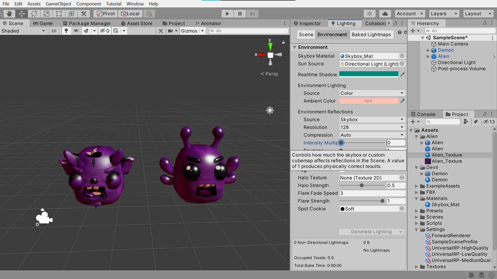497x279 pixels.
Task: Switch to the Baked Lightmaps tab
Action: (371, 34)
